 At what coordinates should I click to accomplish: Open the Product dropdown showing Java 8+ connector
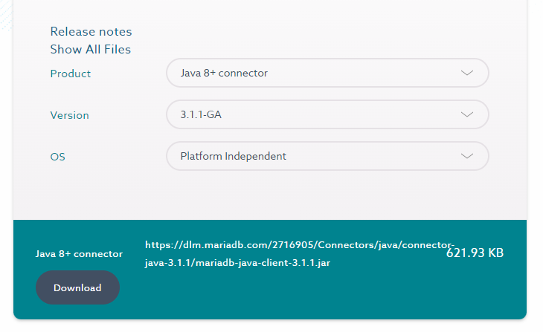point(327,73)
